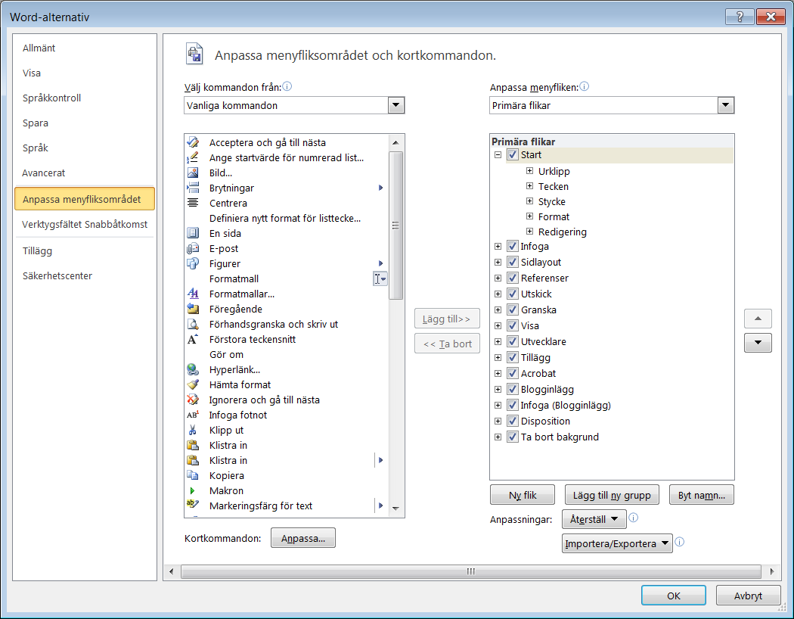Disable the Utskick tab checkbox
Viewport: 794px width, 619px height.
point(513,294)
